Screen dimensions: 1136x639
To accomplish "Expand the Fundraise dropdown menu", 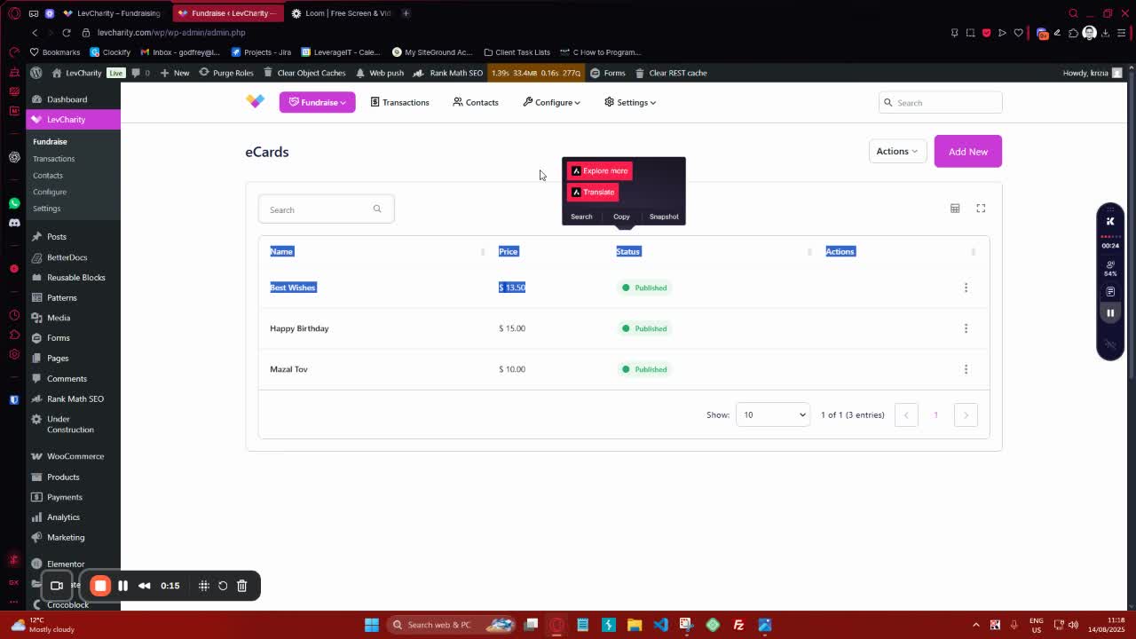I will [x=317, y=103].
